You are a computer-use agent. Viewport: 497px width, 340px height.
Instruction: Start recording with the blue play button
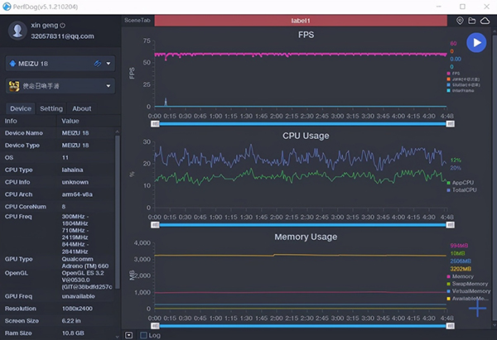pos(475,44)
